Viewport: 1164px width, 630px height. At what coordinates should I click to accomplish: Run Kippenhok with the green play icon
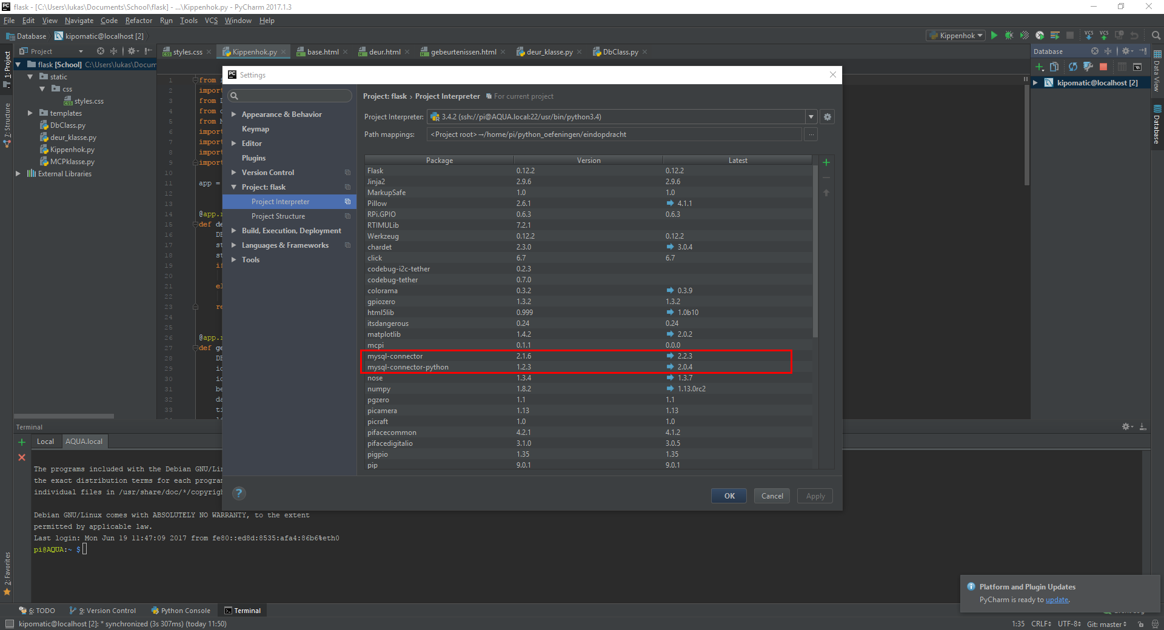(994, 36)
